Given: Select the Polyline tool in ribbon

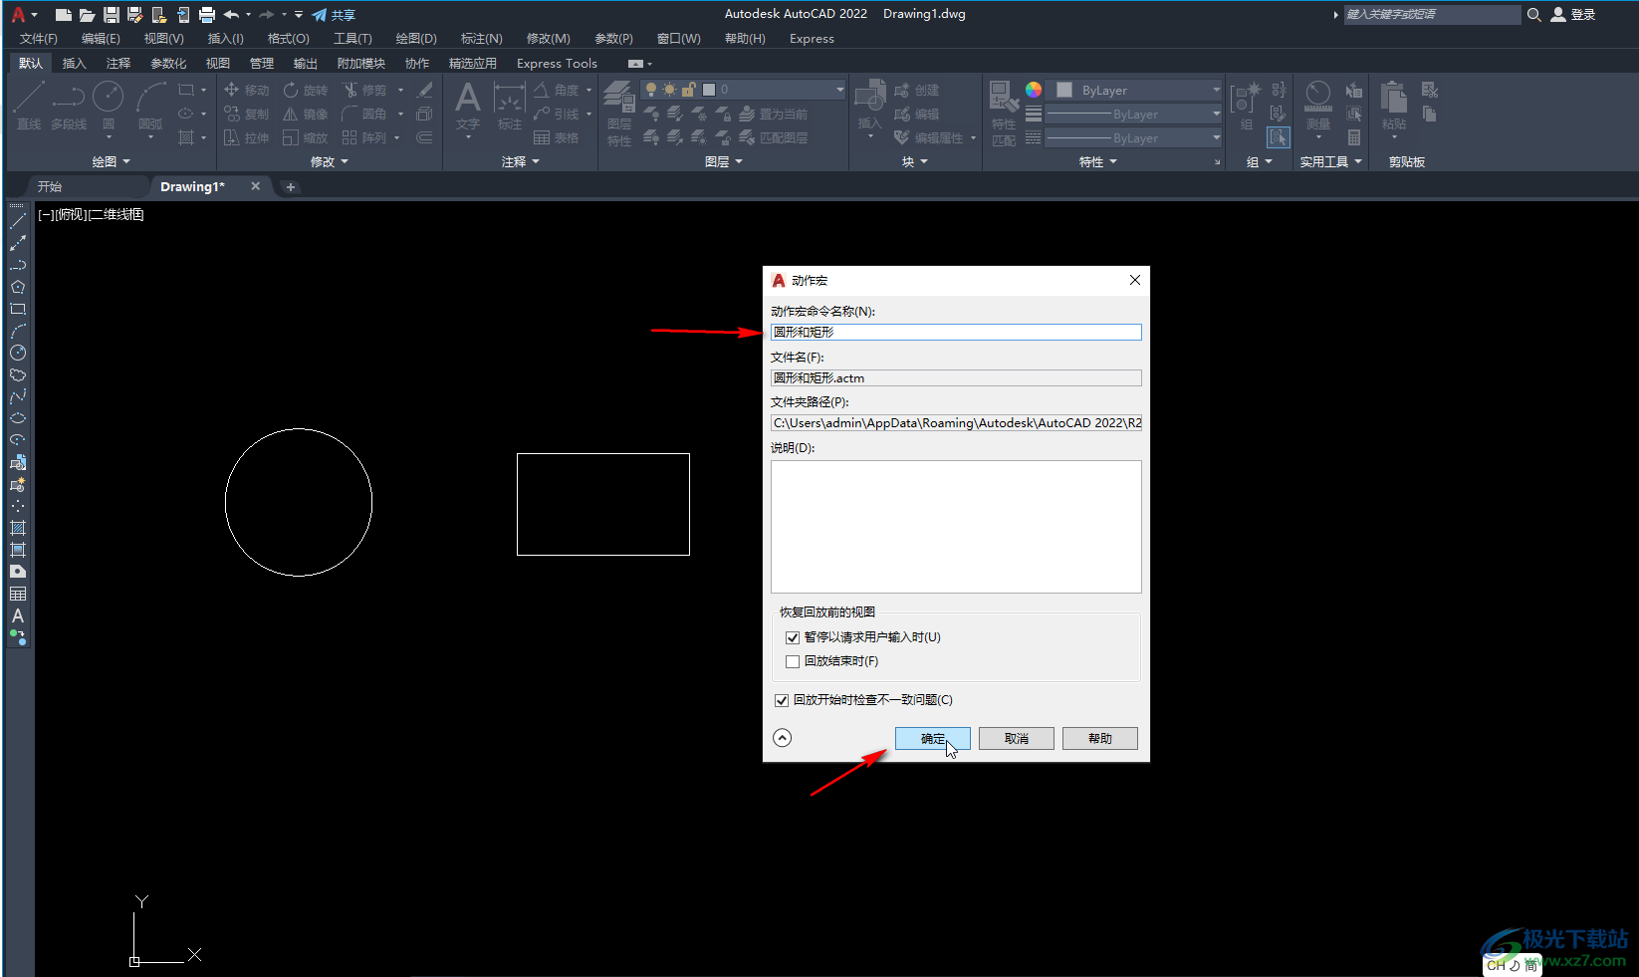Looking at the screenshot, I should tap(69, 106).
